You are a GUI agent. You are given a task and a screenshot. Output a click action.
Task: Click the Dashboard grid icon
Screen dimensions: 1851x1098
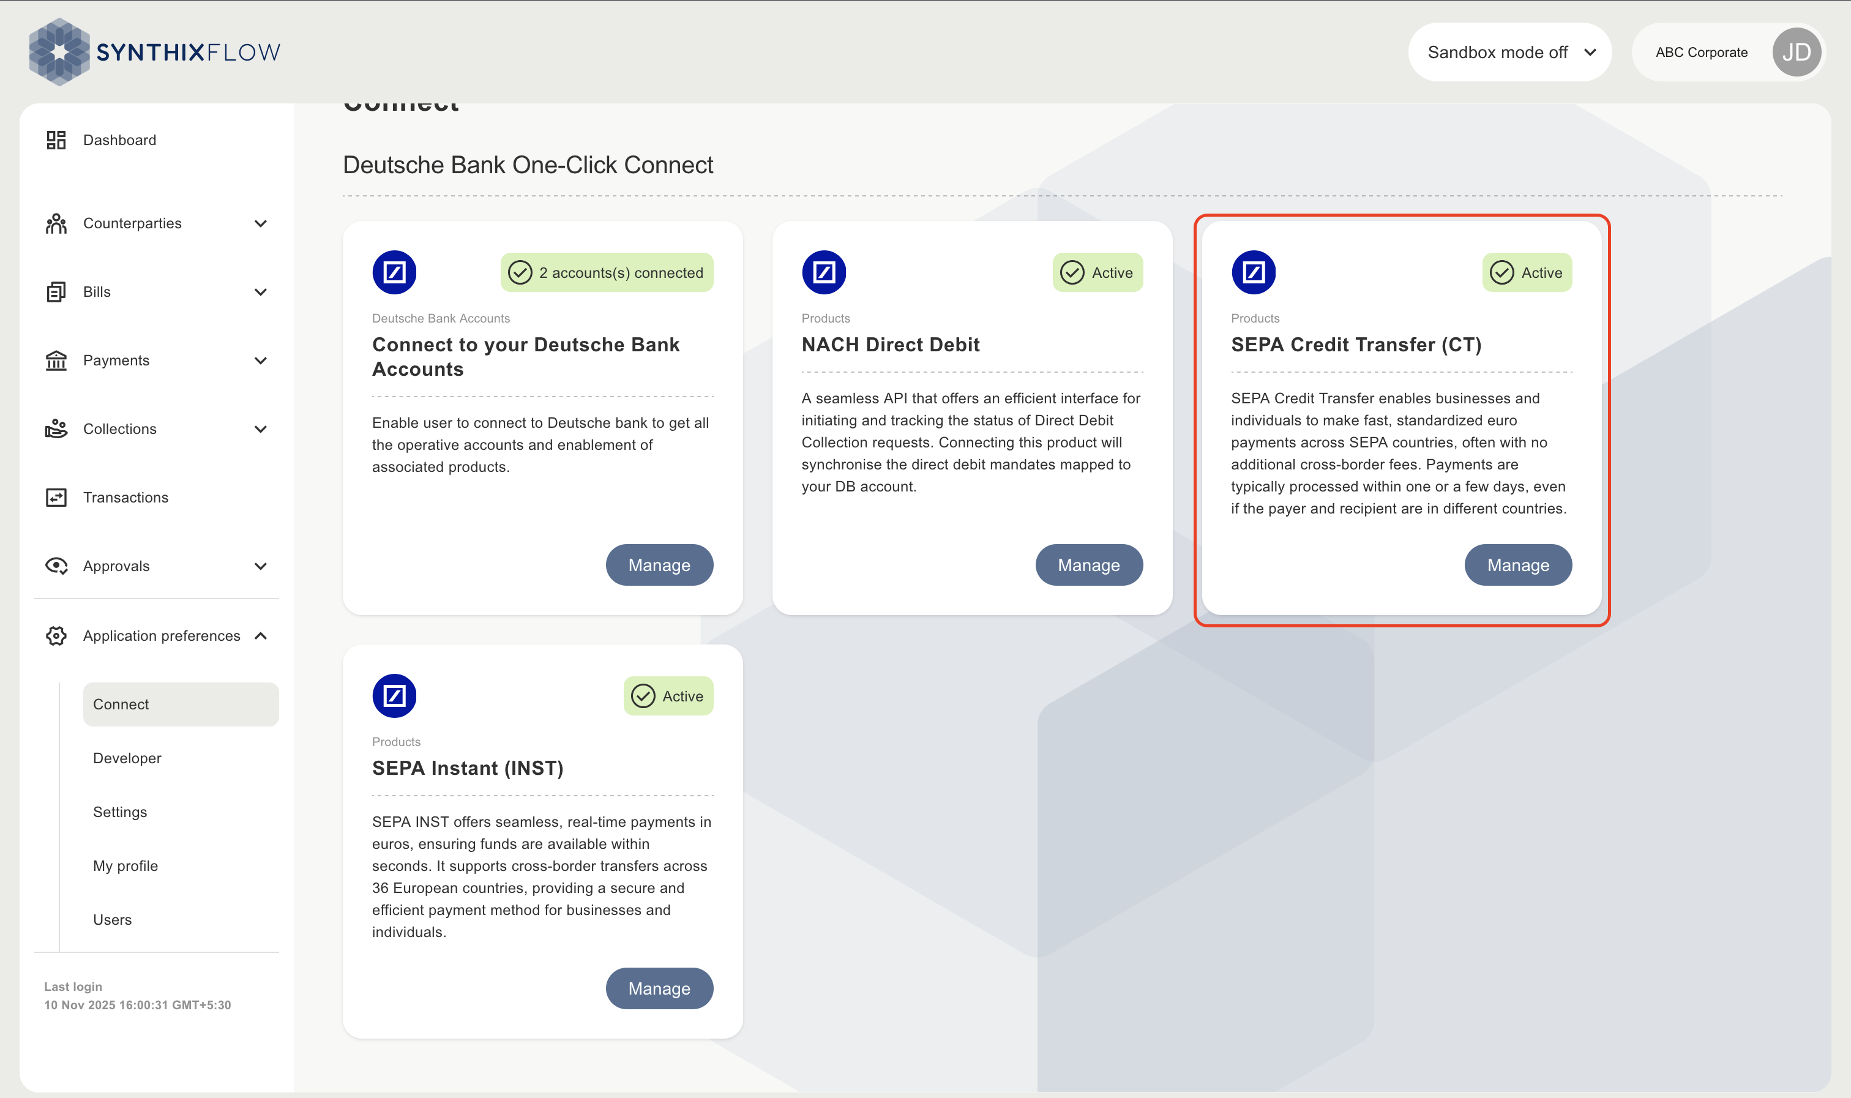tap(56, 140)
